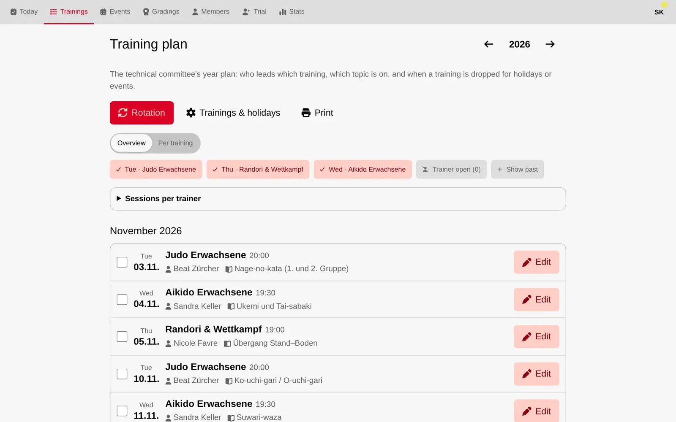Edit the 03.11. Judo Erwachsene session

pos(537,262)
